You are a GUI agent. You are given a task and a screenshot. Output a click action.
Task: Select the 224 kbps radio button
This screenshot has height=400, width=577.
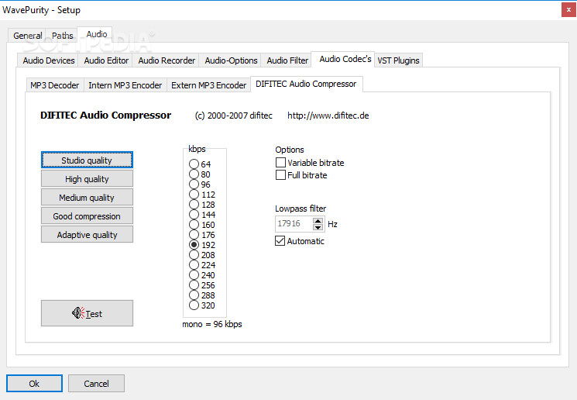pyautogui.click(x=194, y=265)
